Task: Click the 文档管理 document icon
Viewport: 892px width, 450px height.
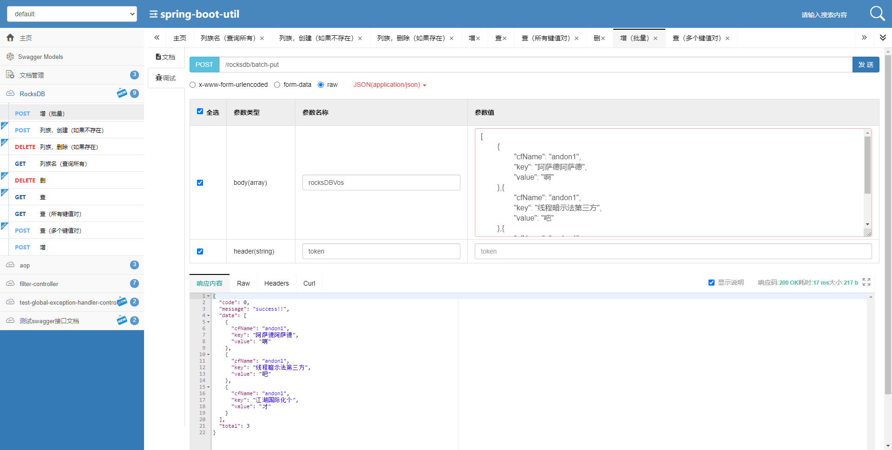Action: pos(10,75)
